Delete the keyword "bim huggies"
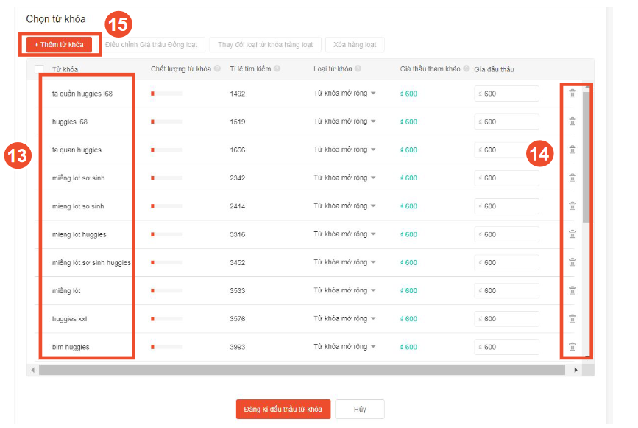The image size is (638, 428). pos(573,346)
